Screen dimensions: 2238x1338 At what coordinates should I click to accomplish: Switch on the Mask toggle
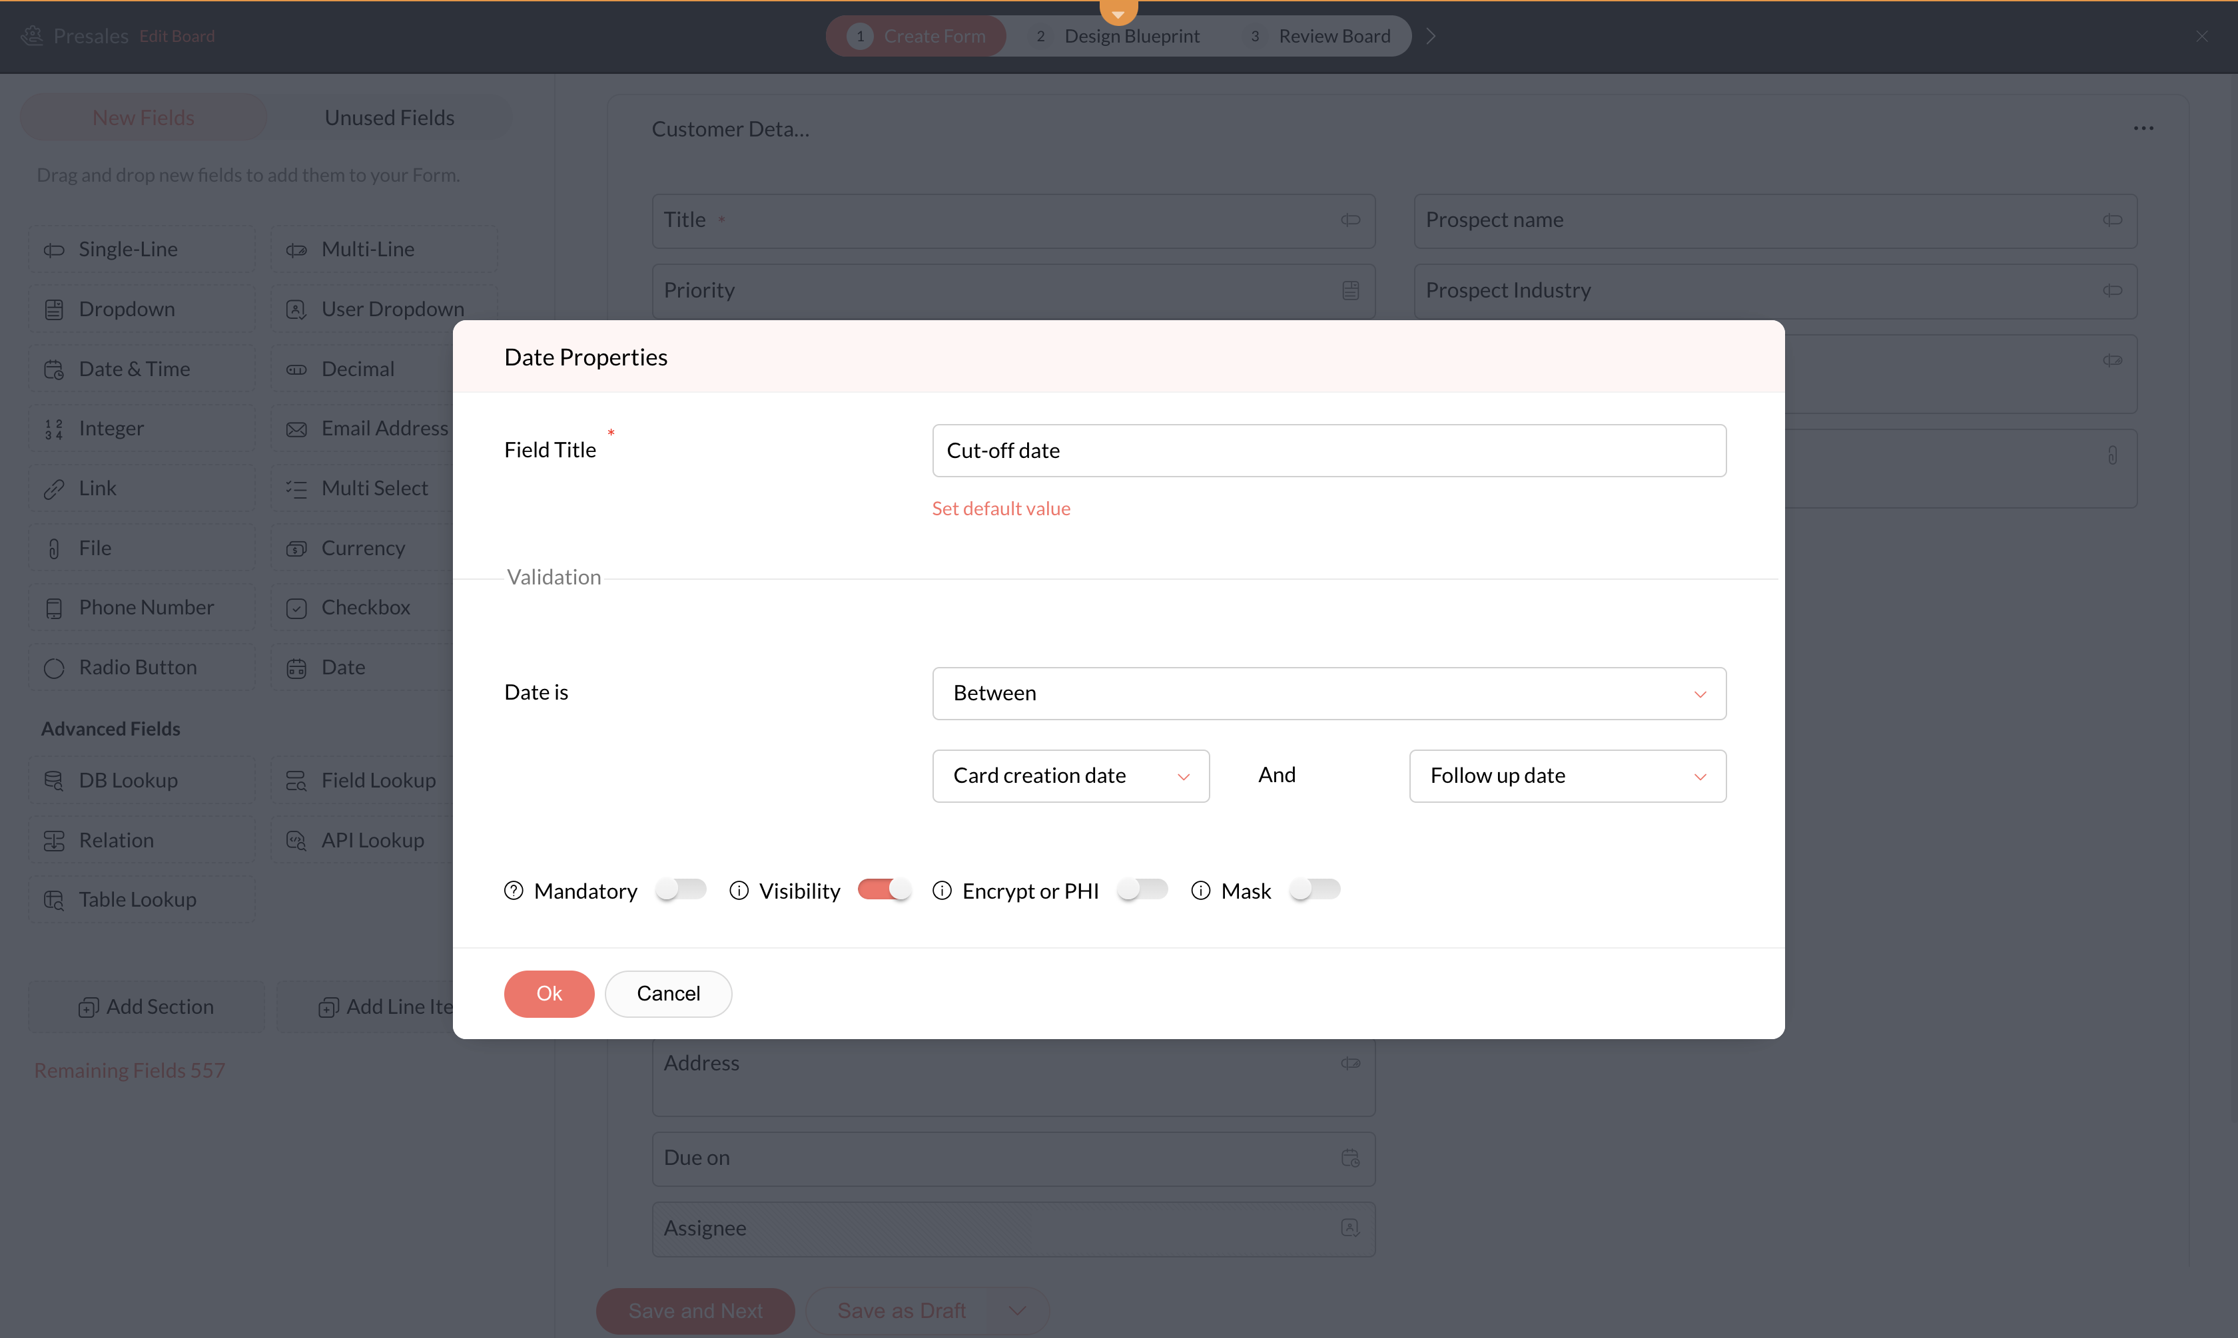(x=1314, y=890)
